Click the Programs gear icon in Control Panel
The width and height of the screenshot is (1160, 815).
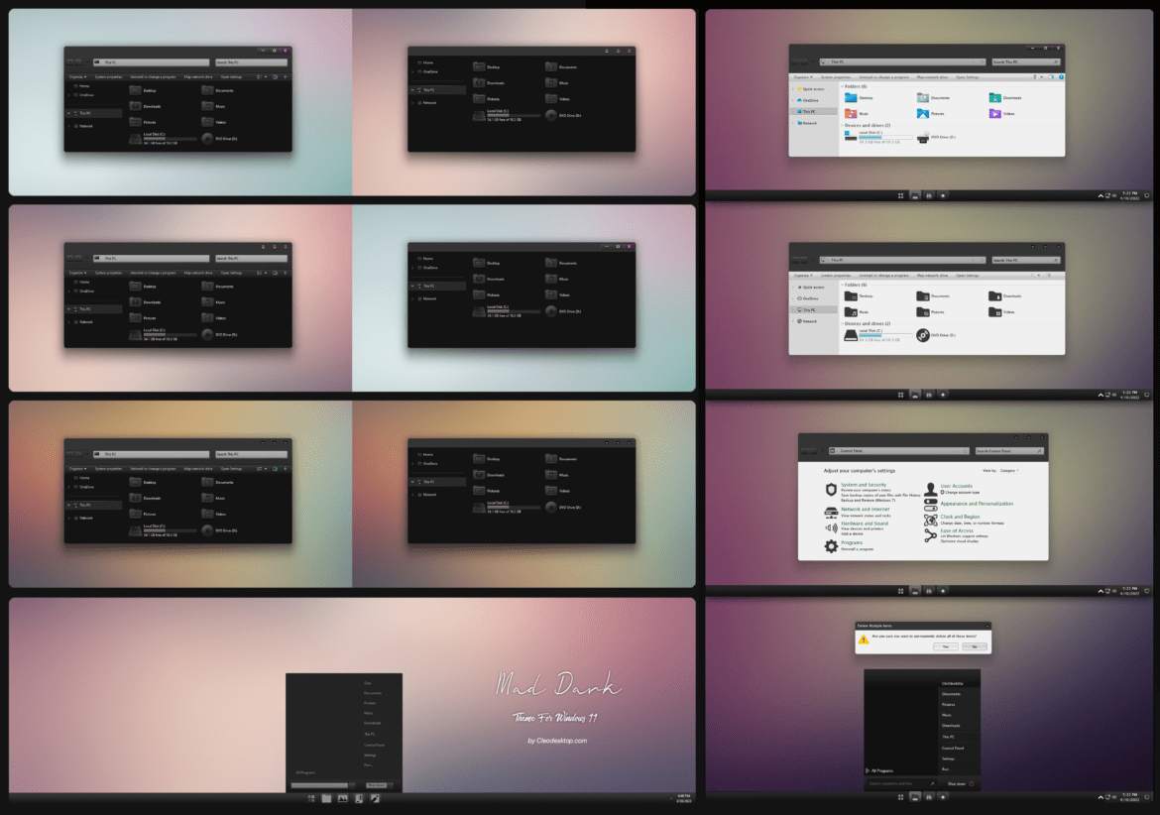pos(830,544)
